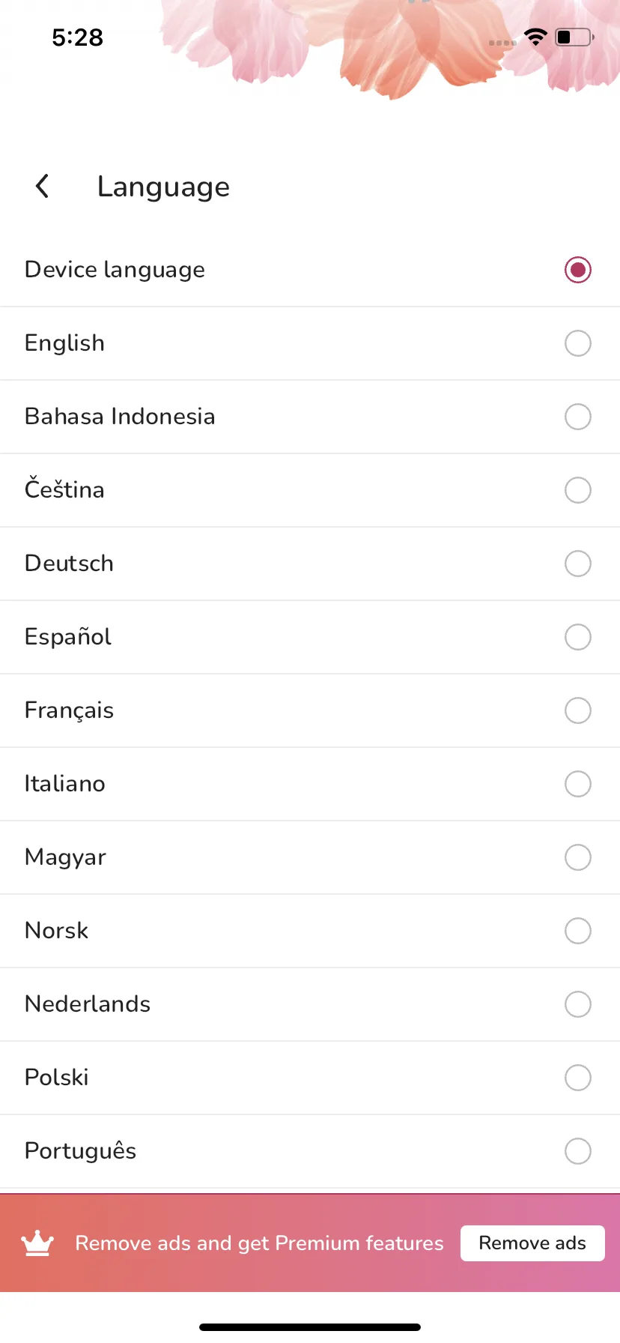Choose Bahasa Indonesia radio option
The height and width of the screenshot is (1343, 620).
578,417
